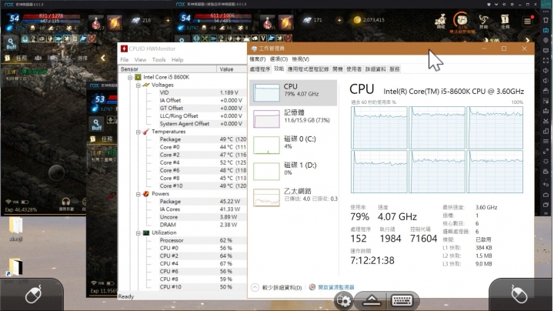554x311 pixels.
Task: Open 檢視(V) menu in Task Manager
Action: tap(301, 59)
